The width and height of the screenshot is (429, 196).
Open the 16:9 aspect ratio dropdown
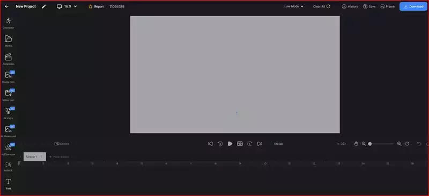click(66, 6)
